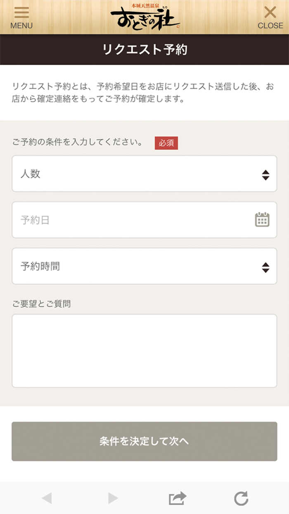Click the back navigation arrow
Viewport: 289px width, 514px height.
tap(47, 499)
